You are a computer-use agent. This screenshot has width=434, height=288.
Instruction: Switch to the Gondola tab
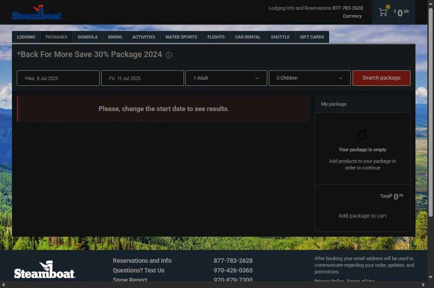[x=88, y=37]
